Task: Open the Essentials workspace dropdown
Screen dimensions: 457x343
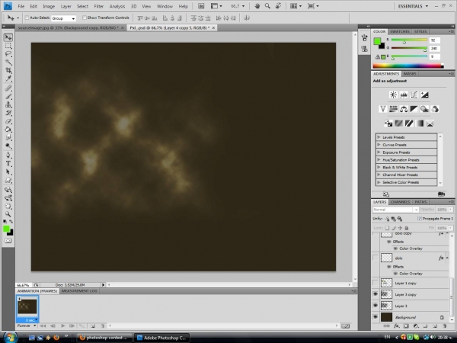Action: point(413,6)
